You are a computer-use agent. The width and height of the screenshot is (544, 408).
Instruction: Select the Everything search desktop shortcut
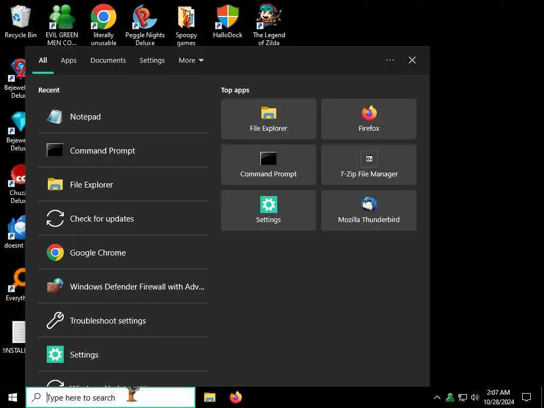(x=15, y=284)
